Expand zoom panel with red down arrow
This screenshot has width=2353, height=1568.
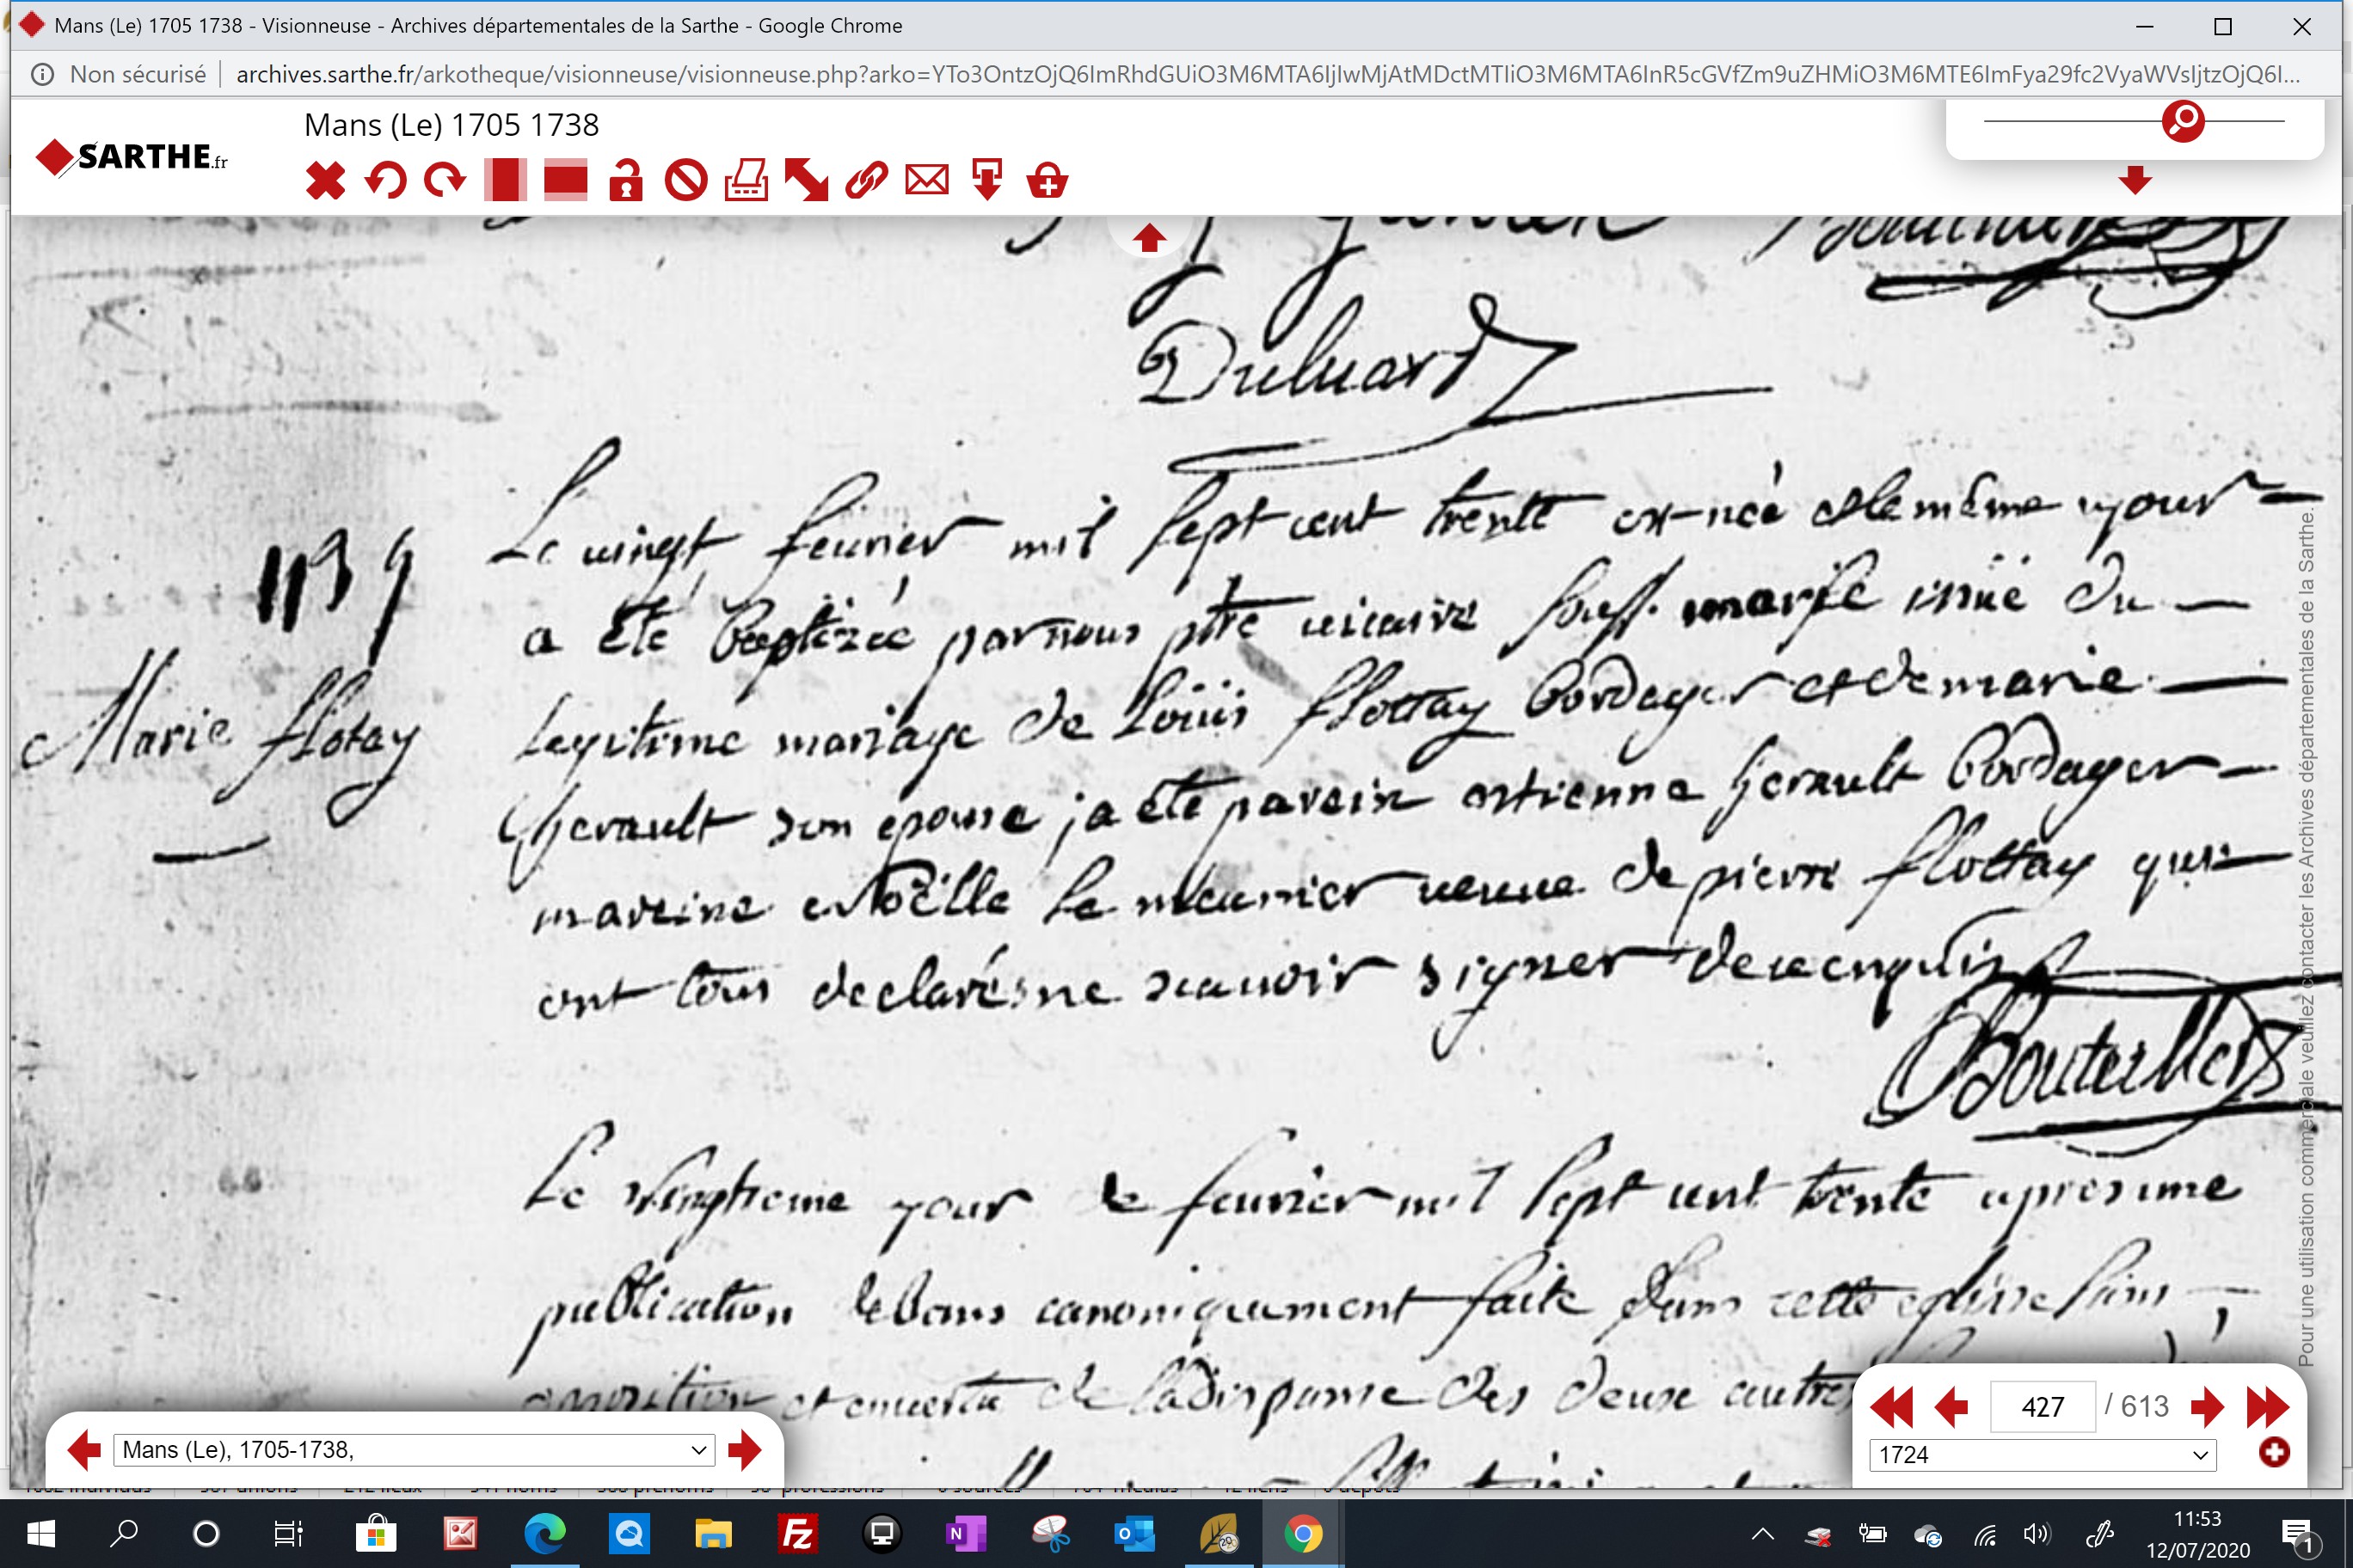pos(2135,180)
